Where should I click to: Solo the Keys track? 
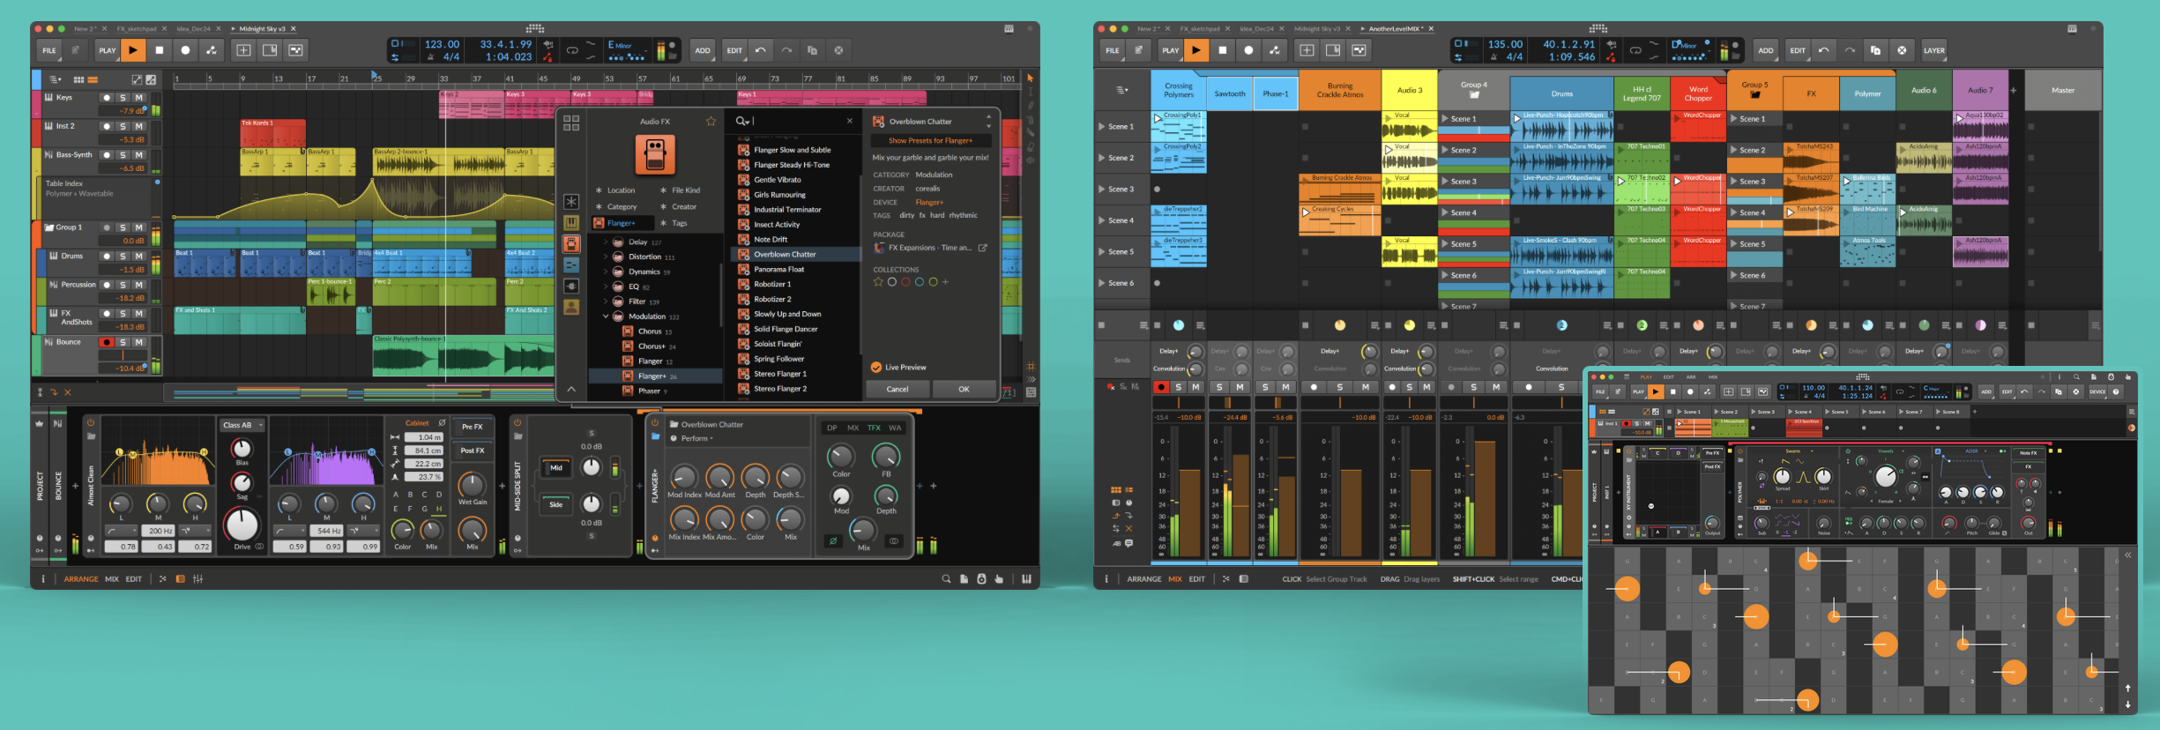click(123, 98)
